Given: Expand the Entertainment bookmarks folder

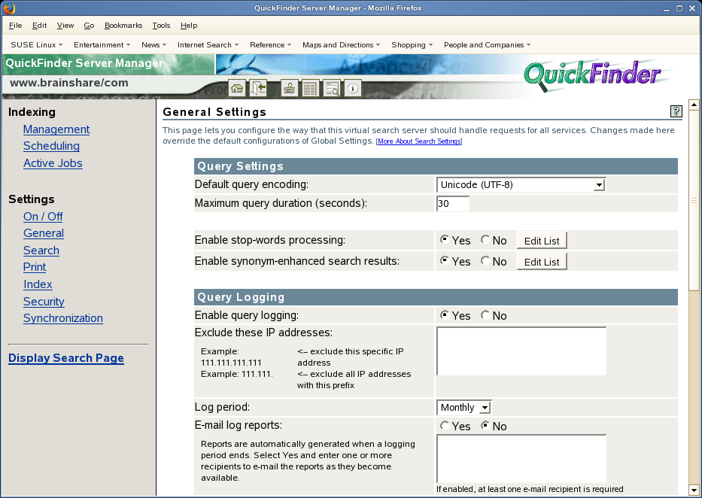Looking at the screenshot, I should pos(102,44).
